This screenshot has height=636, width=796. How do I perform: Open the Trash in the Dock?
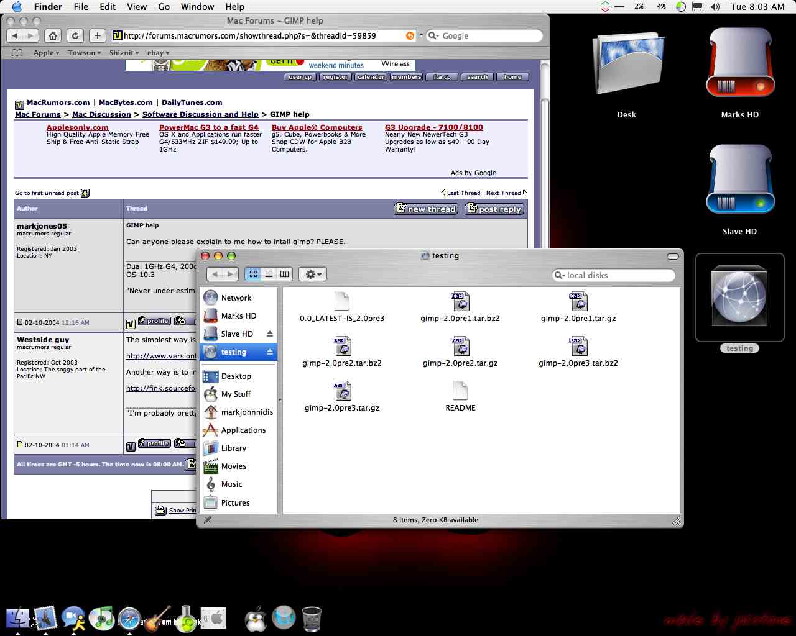(x=312, y=619)
